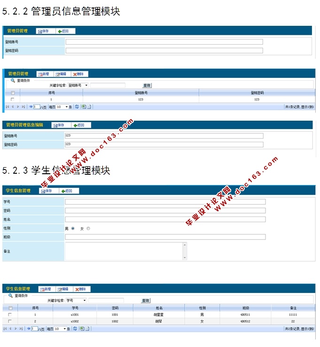The image size is (320, 347).
Task: Export the 学生信息管理 list to Excel
Action: pyautogui.click(x=82, y=329)
